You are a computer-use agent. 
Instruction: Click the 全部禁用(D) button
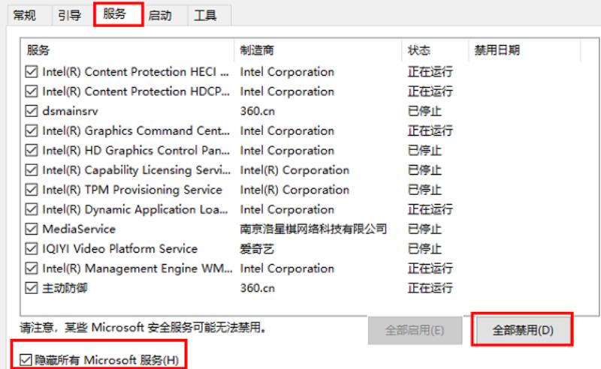click(x=522, y=330)
